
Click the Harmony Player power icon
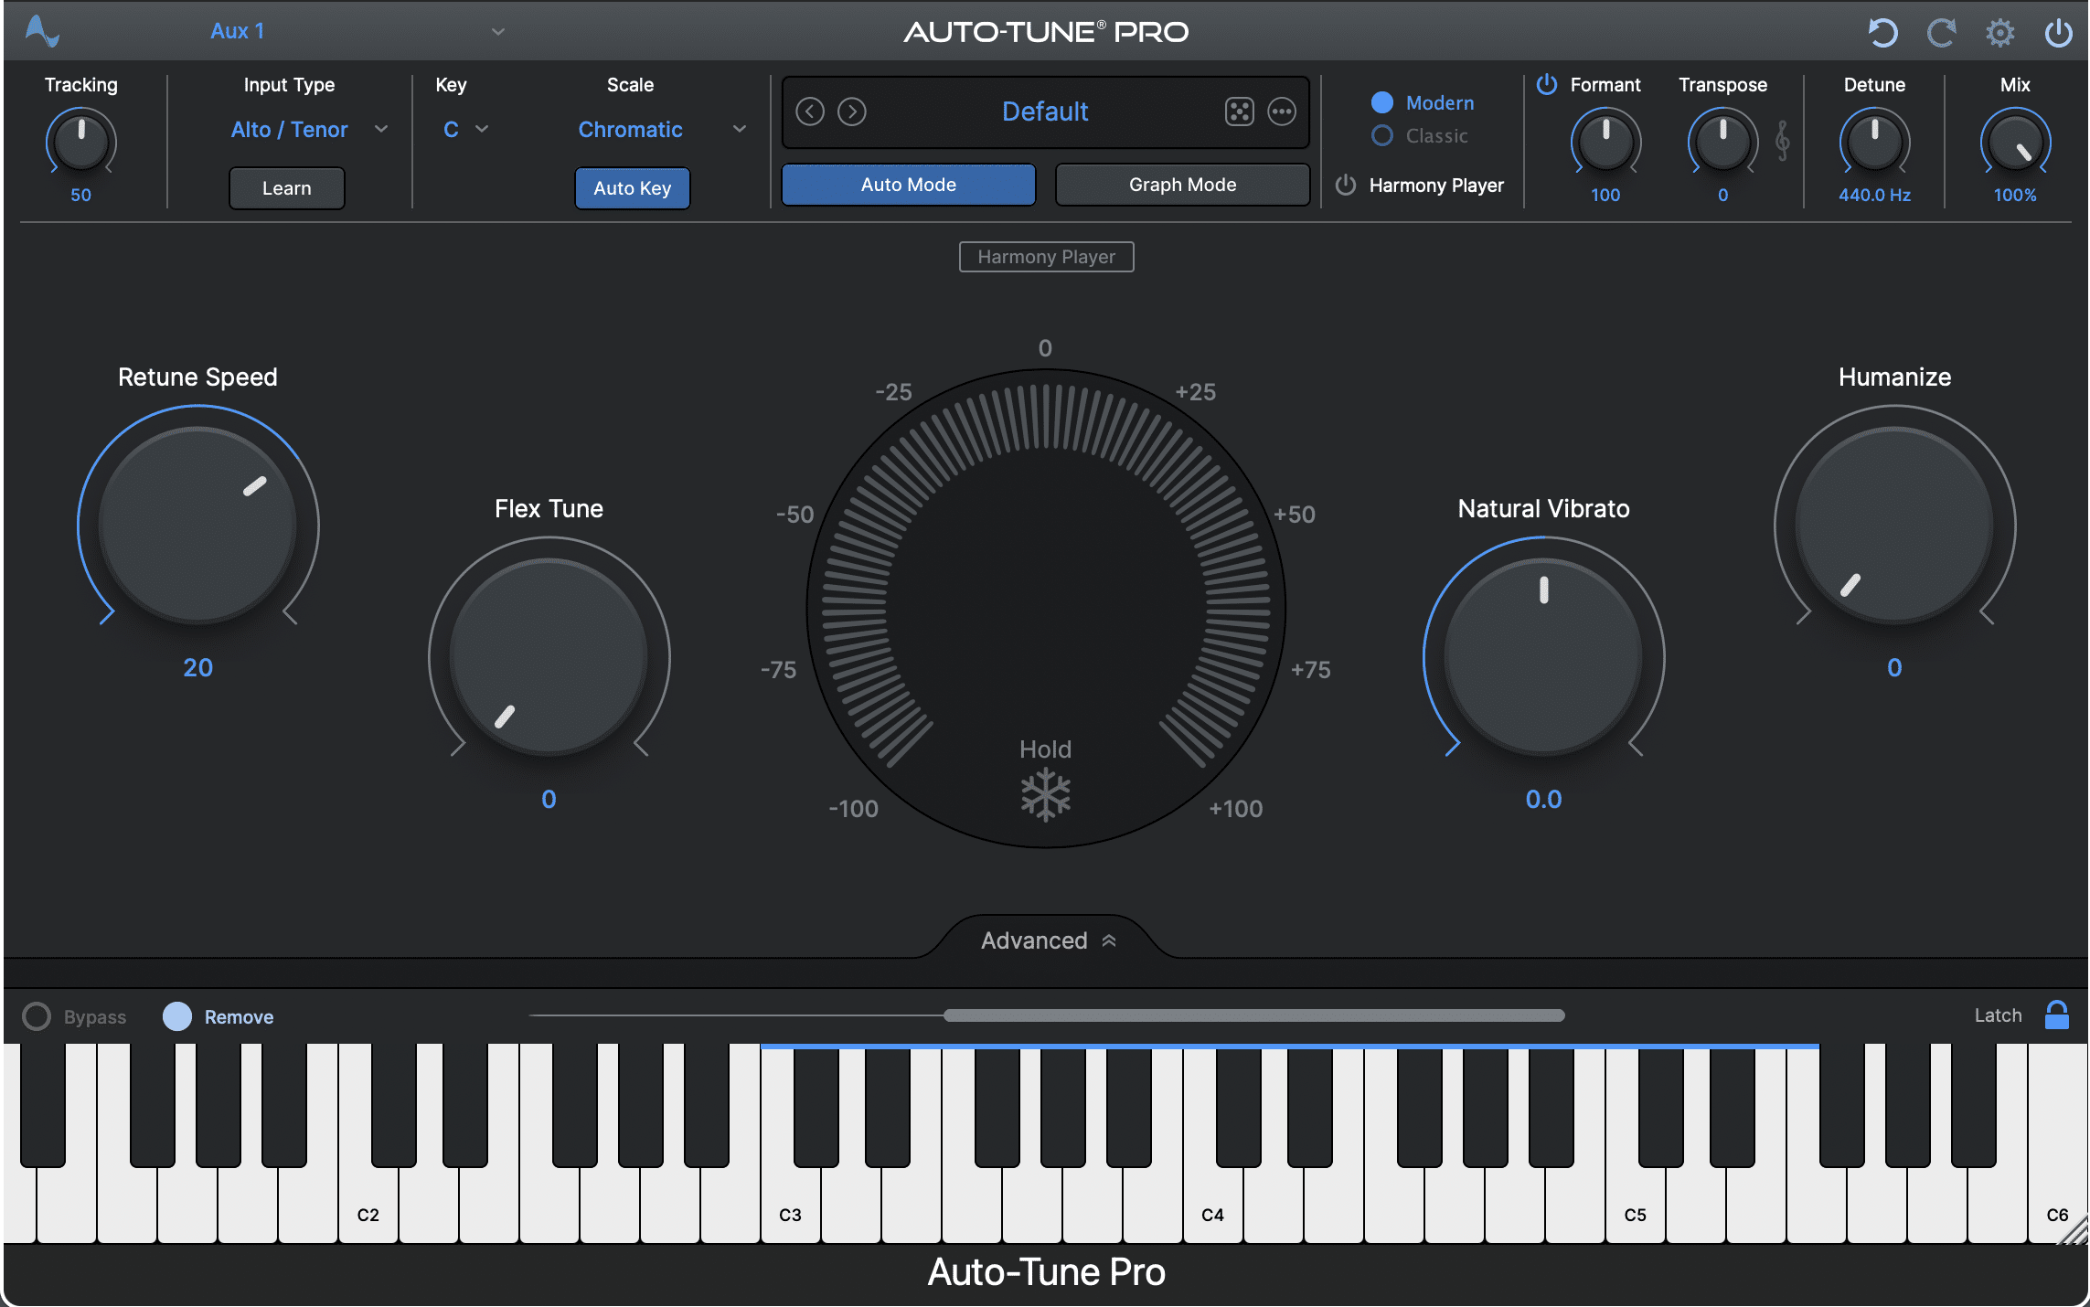(x=1343, y=186)
